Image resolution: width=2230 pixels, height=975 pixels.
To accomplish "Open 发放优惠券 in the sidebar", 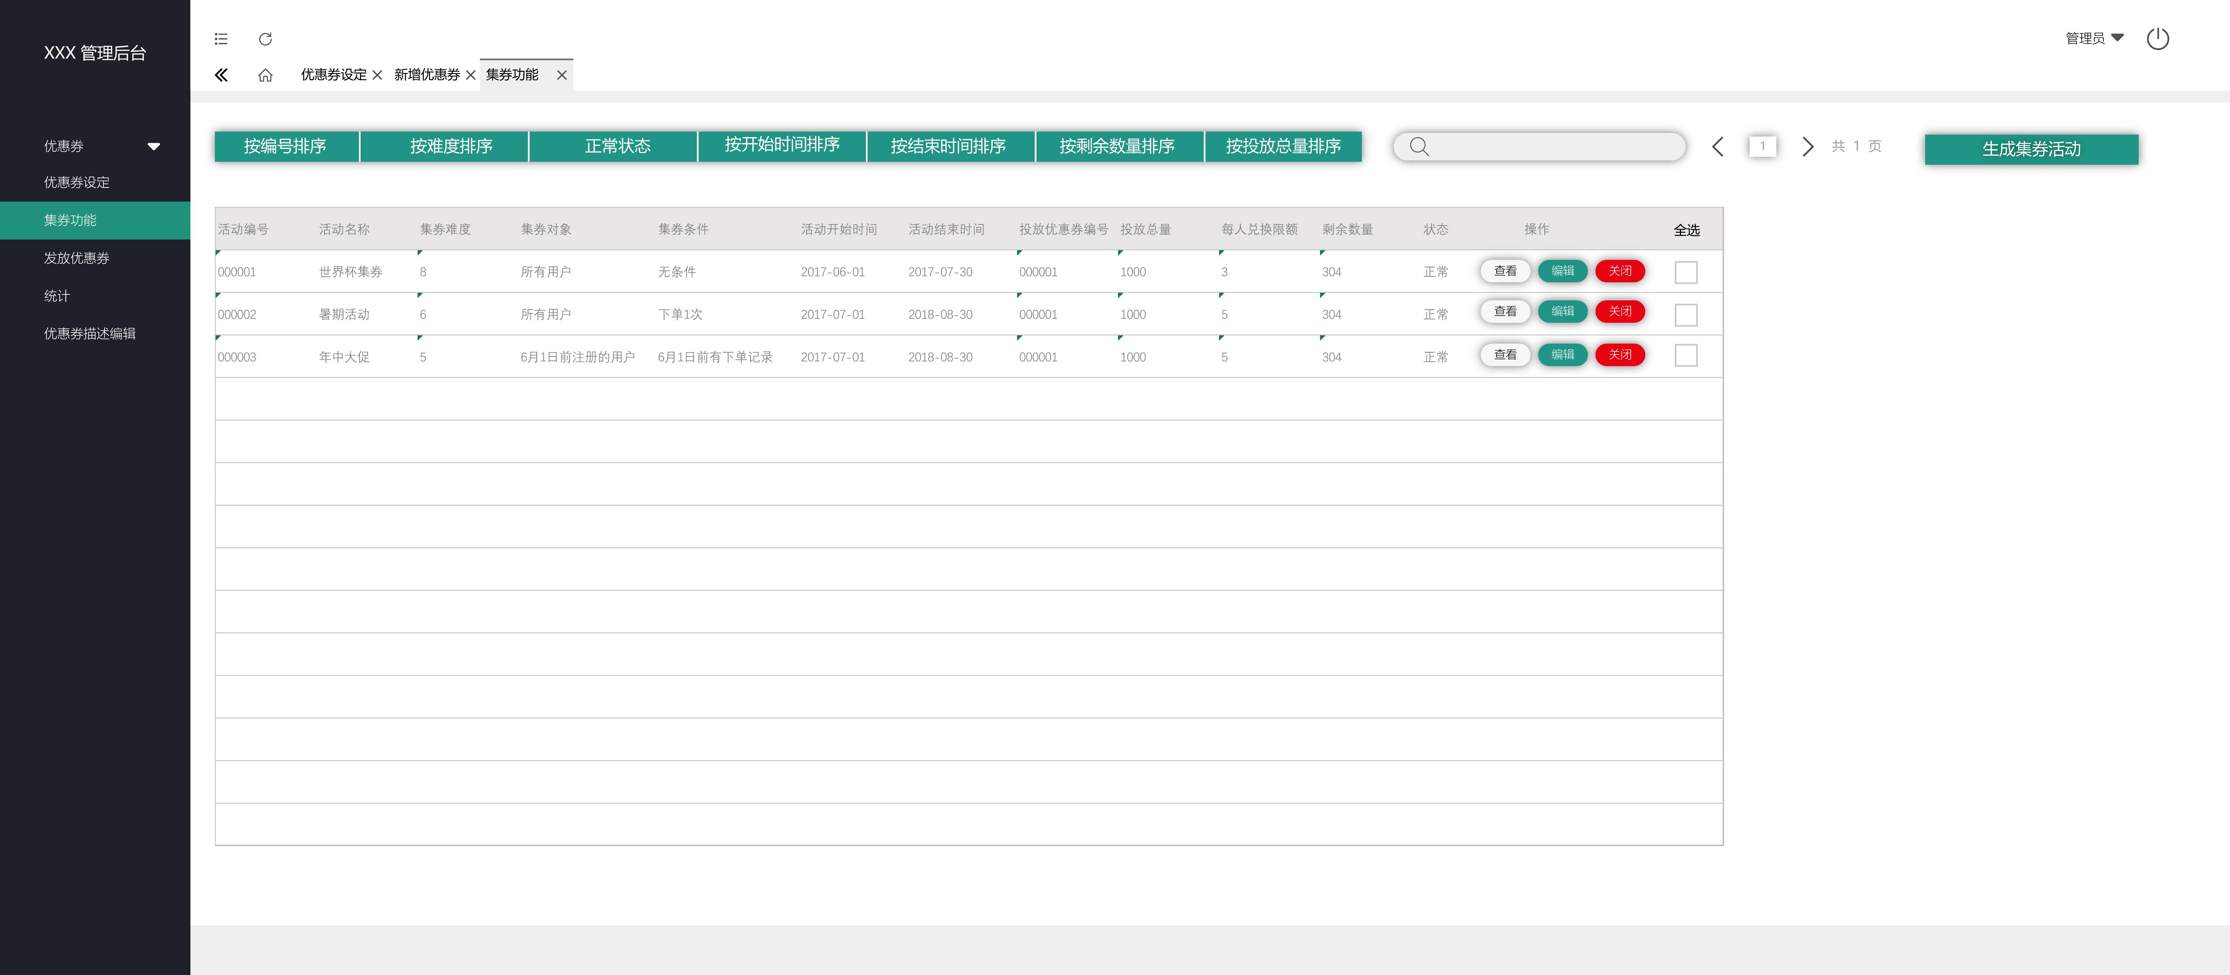I will (x=77, y=258).
